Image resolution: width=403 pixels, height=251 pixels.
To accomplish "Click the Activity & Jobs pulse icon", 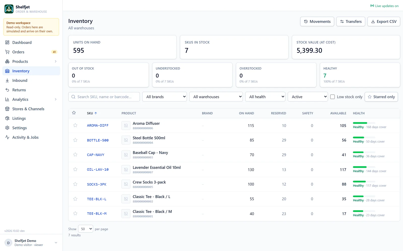I will pyautogui.click(x=7, y=137).
